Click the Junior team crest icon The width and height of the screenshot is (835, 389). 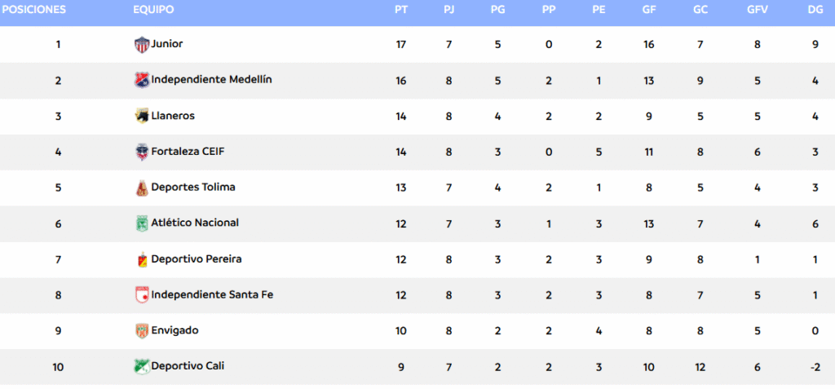[142, 45]
